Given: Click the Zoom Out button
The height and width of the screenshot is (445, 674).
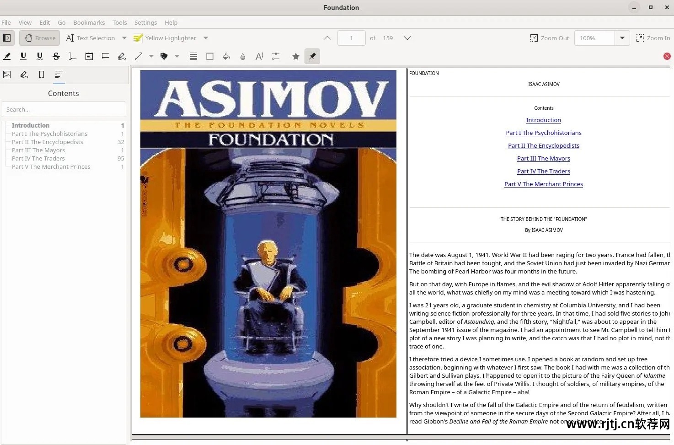Looking at the screenshot, I should (x=550, y=38).
